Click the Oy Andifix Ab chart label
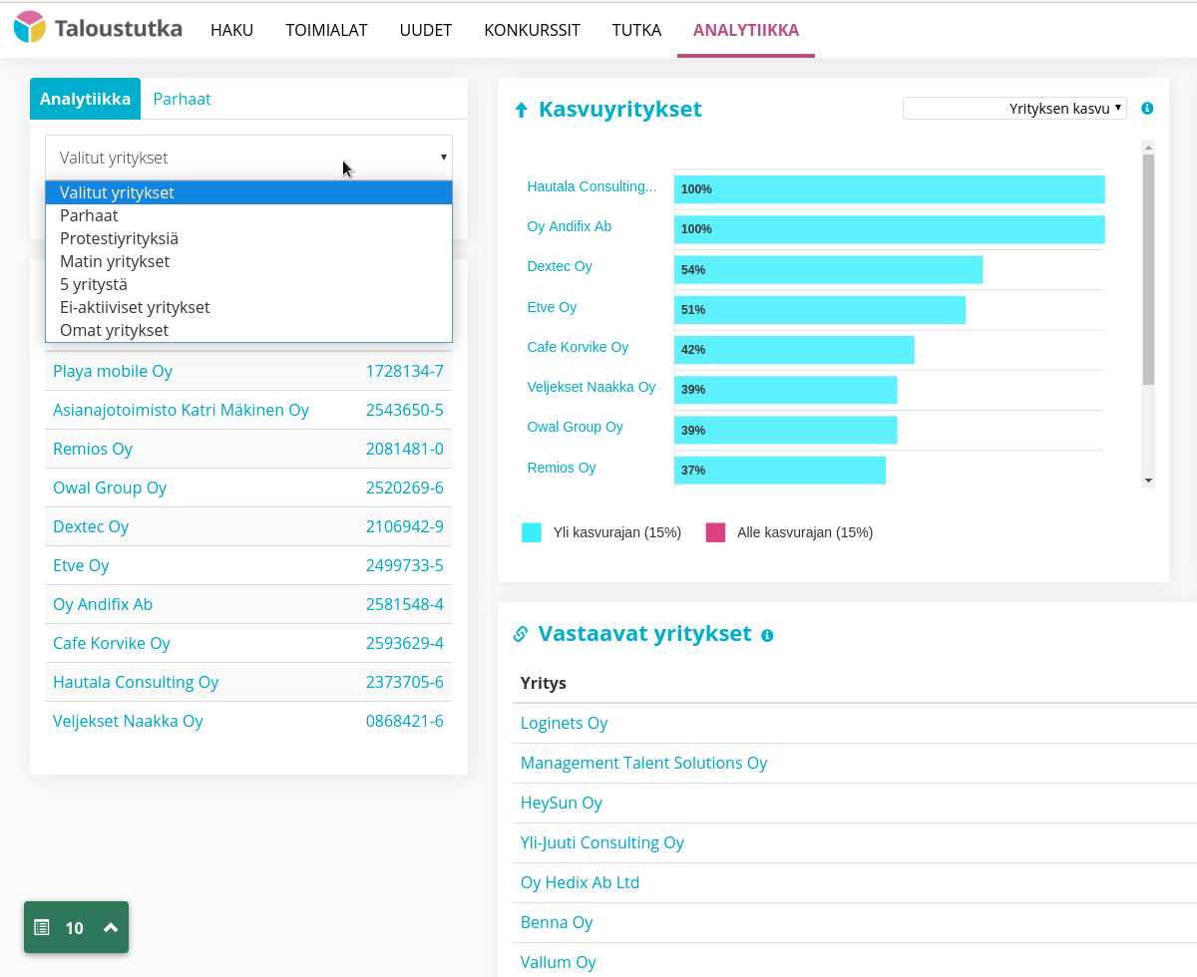1197x977 pixels. click(569, 226)
